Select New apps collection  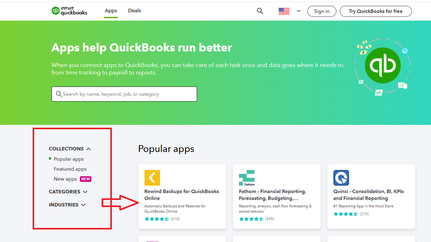point(65,179)
